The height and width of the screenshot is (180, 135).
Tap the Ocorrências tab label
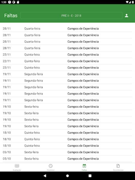tap(118, 170)
